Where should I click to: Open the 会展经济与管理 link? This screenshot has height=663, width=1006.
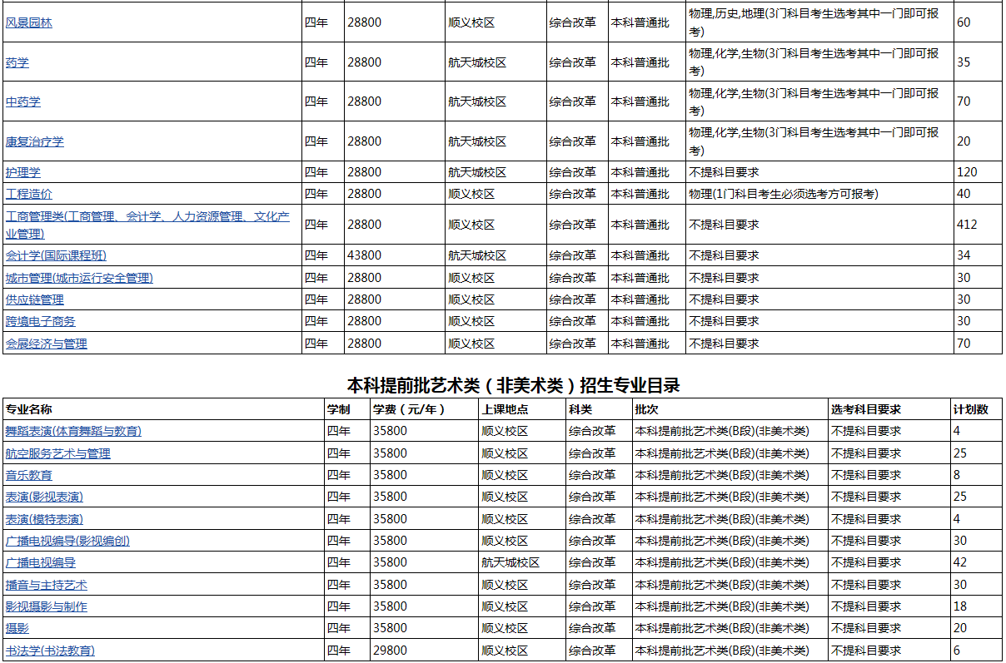pyautogui.click(x=47, y=344)
